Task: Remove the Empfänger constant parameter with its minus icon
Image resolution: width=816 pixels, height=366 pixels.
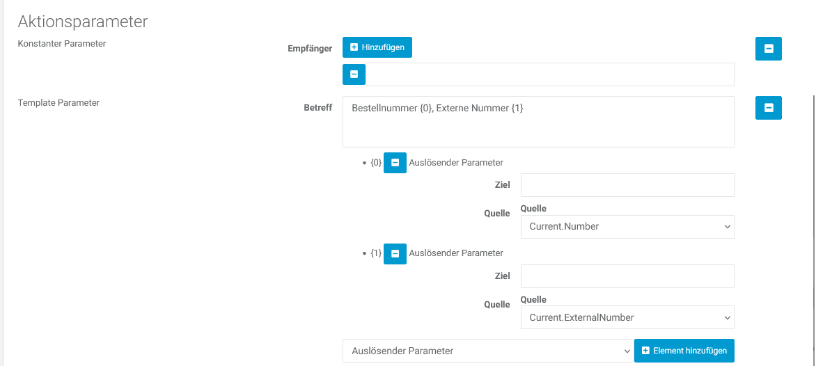Action: pyautogui.click(x=769, y=49)
